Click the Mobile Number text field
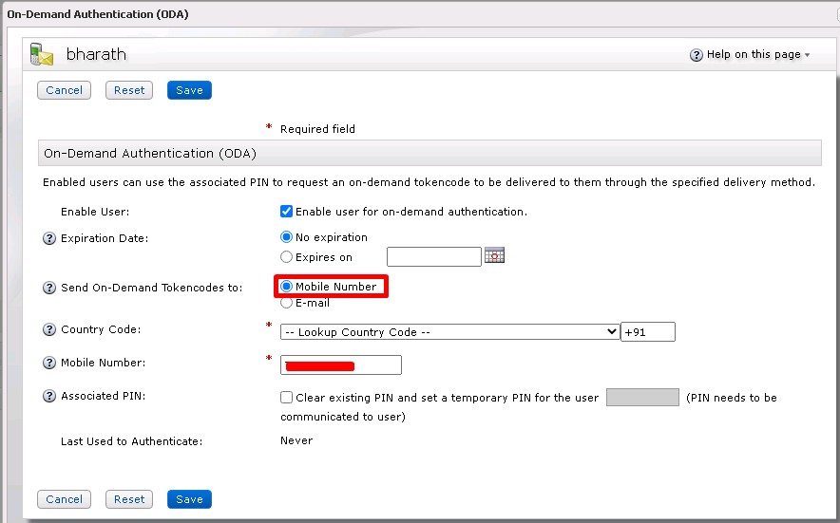Screen dimensions: 840x523 click(x=341, y=365)
